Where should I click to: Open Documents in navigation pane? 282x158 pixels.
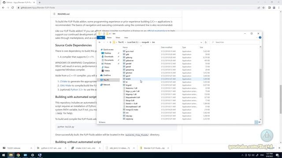(x=109, y=60)
